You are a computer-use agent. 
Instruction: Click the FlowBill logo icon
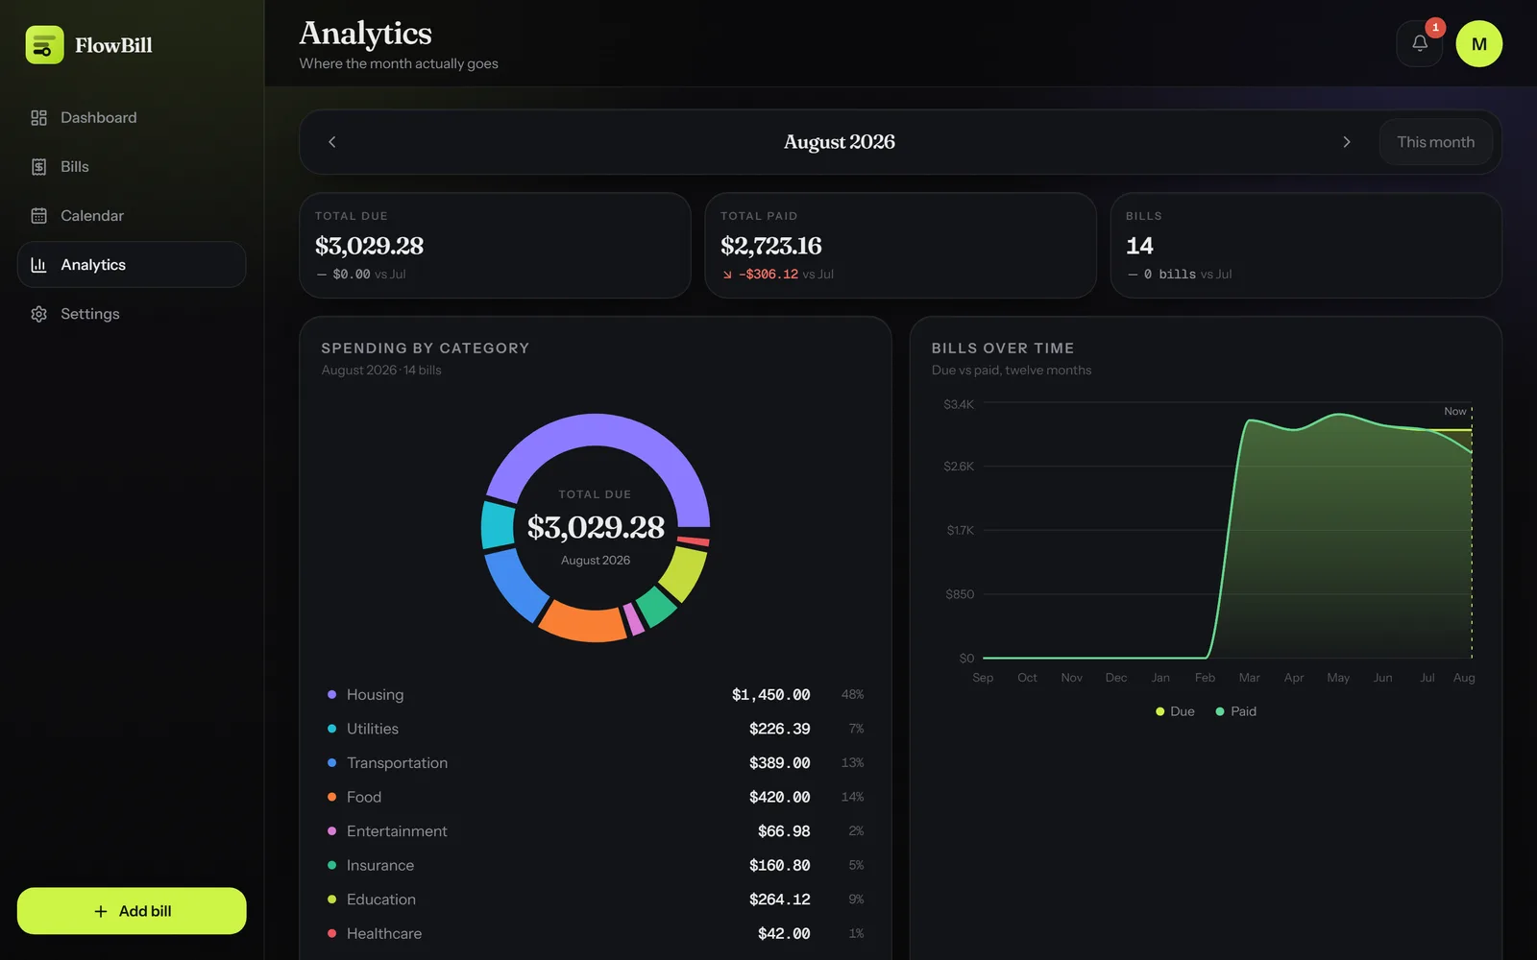[44, 45]
